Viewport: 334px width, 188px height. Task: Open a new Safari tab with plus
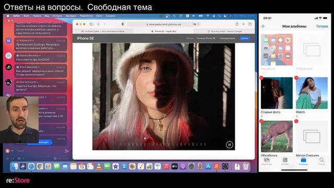[x=243, y=24]
